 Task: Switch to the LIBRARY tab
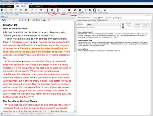coord(36,6)
